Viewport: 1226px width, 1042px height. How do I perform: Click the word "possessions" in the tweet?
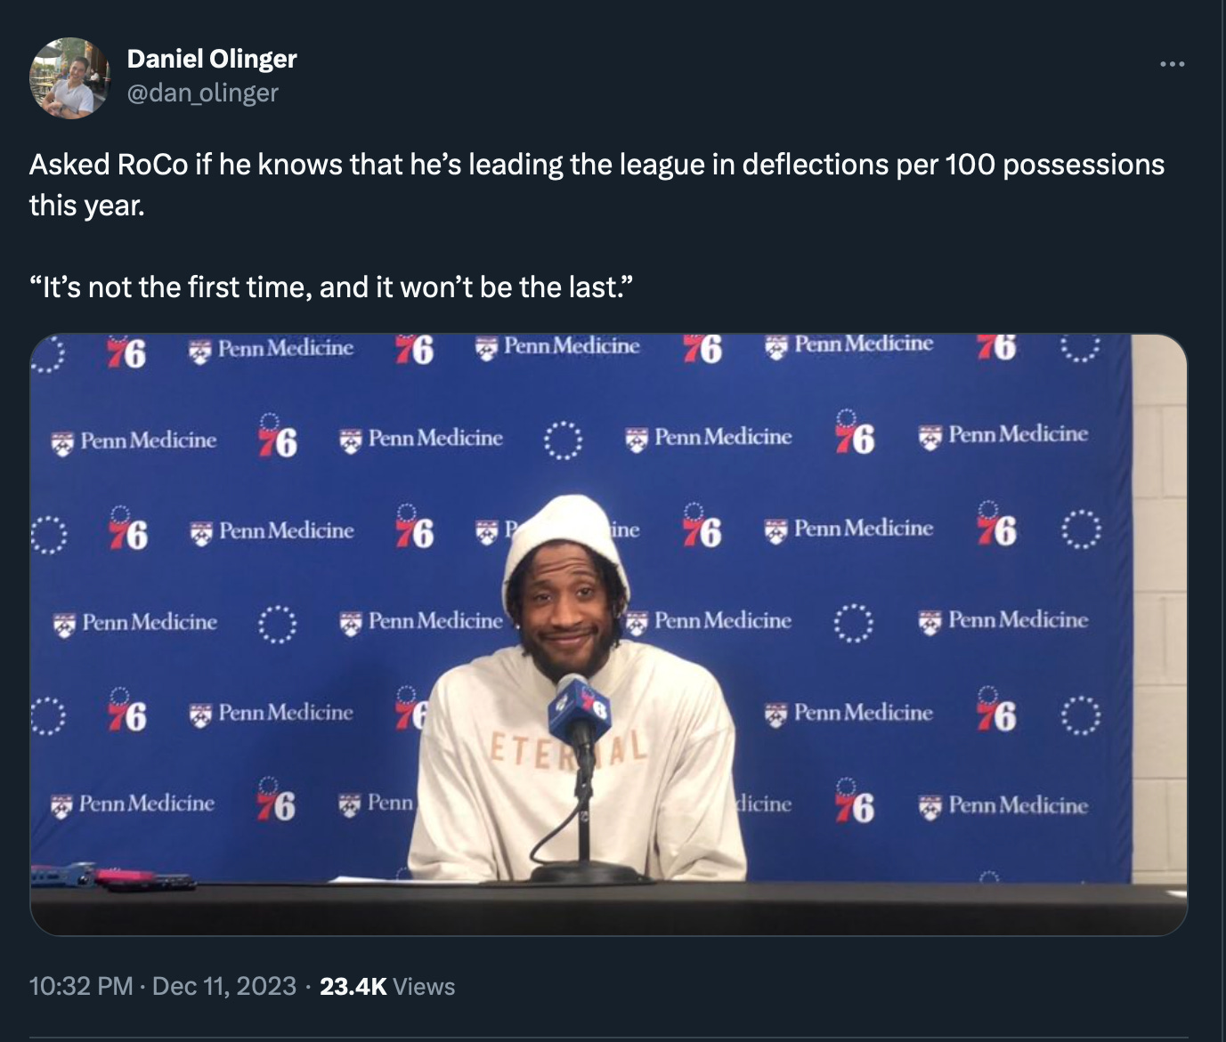(x=1084, y=165)
